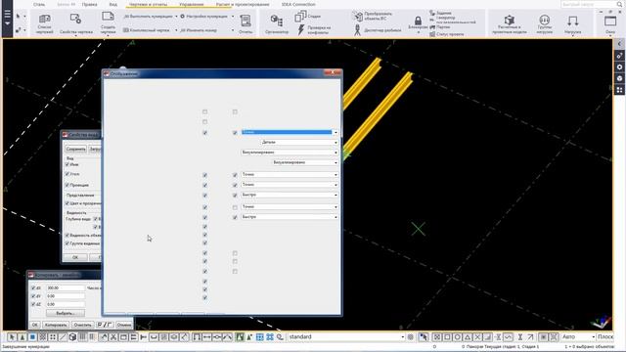Toggle the dY checkbox in copy dialog
626x352 pixels.
click(33, 296)
